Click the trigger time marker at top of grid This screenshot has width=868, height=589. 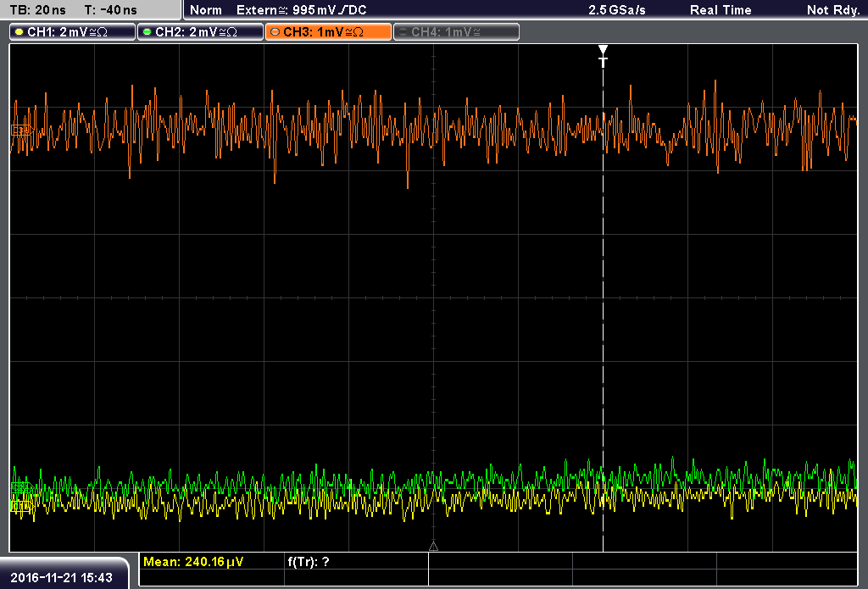[x=603, y=56]
